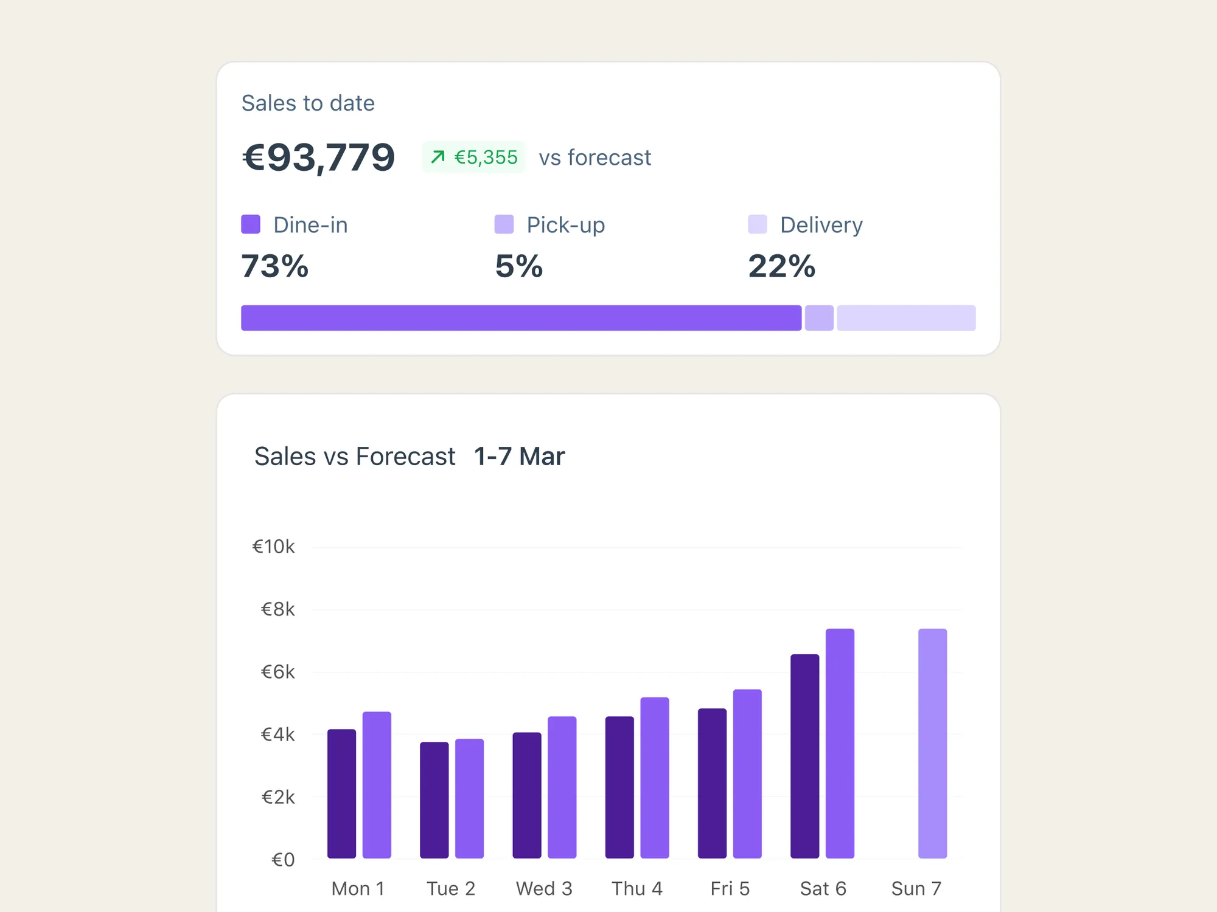Select the Delivery segment of progress bar

click(x=906, y=318)
